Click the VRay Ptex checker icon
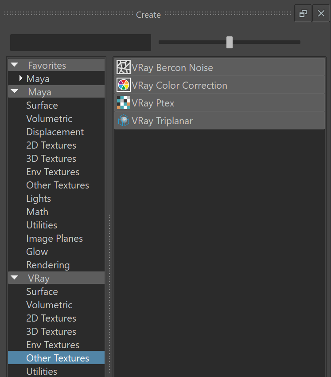The image size is (331, 377). [x=124, y=102]
